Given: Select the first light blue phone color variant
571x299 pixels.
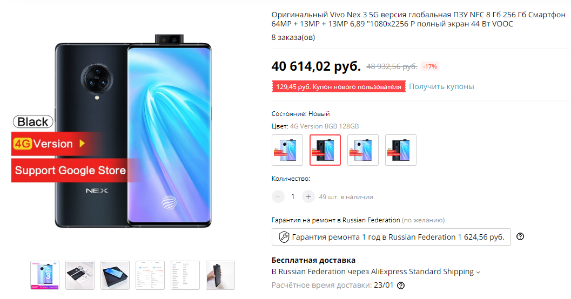Looking at the screenshot, I should pos(287,150).
